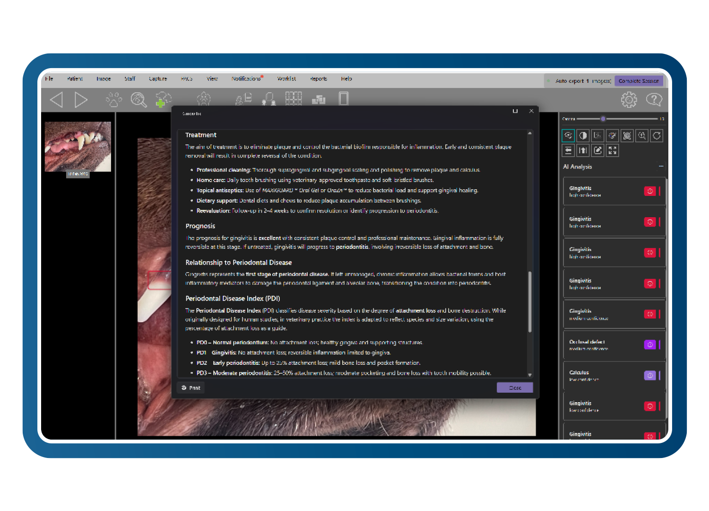Screen dimensions: 709x511
Task: Click the rotate/reset image tool icon
Action: [x=657, y=136]
